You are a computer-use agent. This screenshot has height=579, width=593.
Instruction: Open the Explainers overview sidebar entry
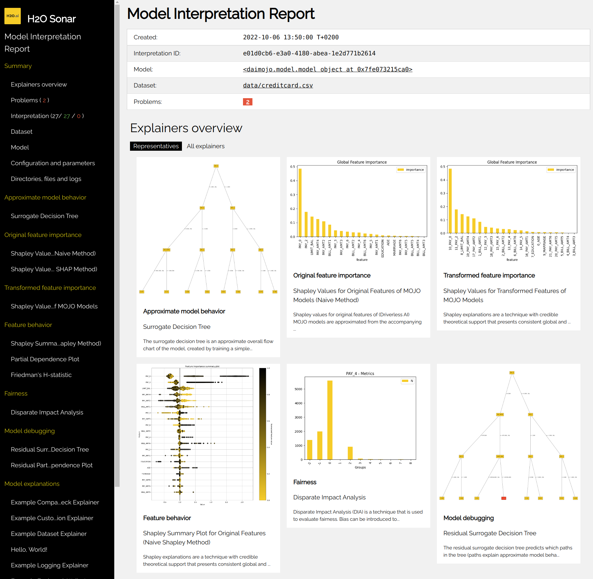[39, 84]
